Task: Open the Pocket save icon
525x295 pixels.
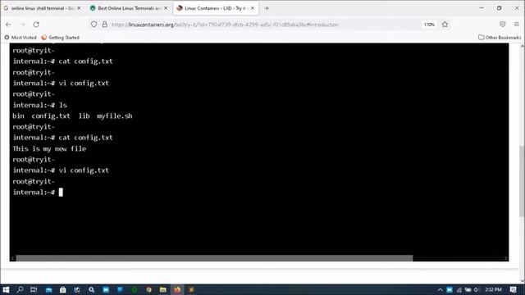Action: click(x=503, y=25)
